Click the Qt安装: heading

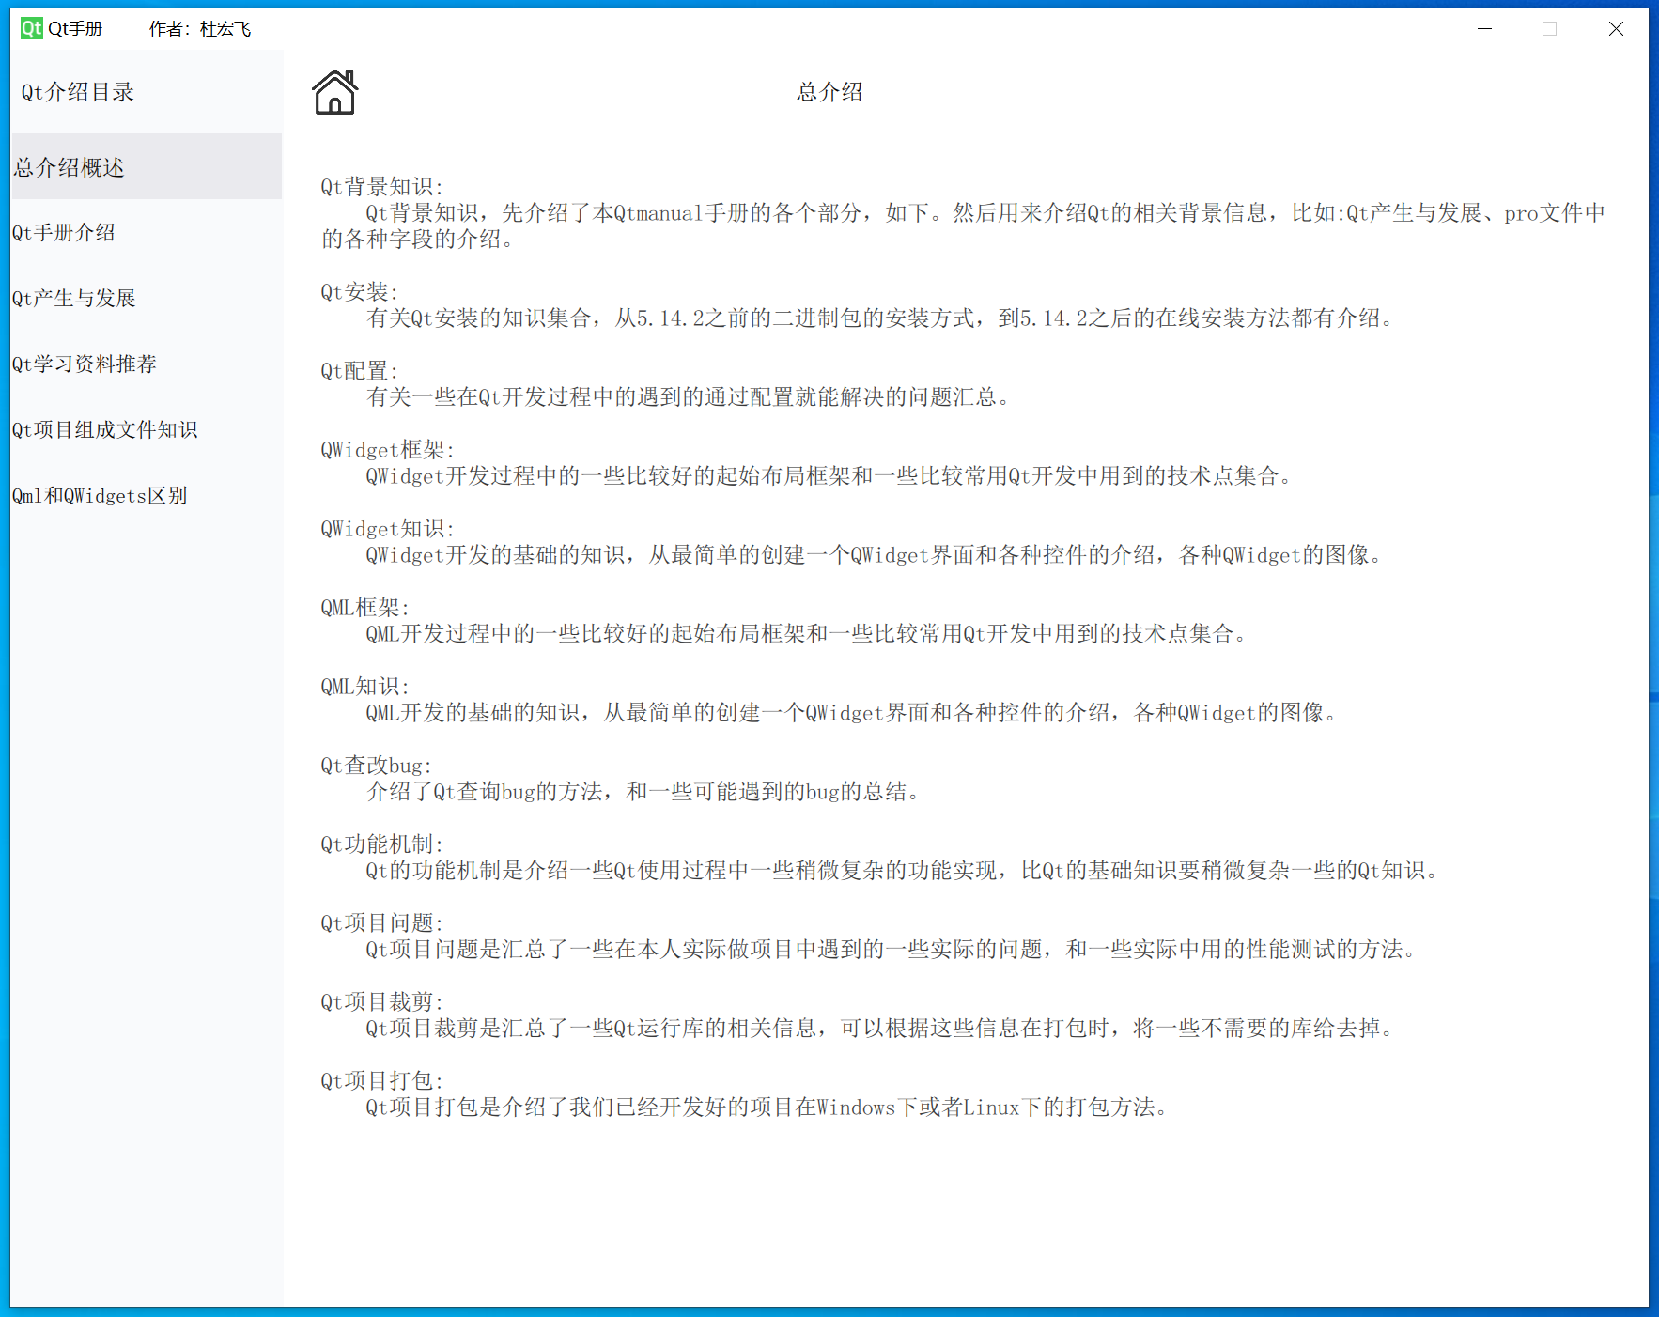pyautogui.click(x=359, y=292)
